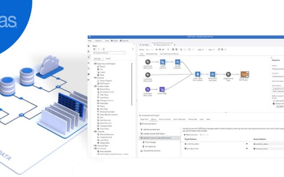Open the Target Table tab
Viewport: 284px width, 177px height.
coord(144,119)
